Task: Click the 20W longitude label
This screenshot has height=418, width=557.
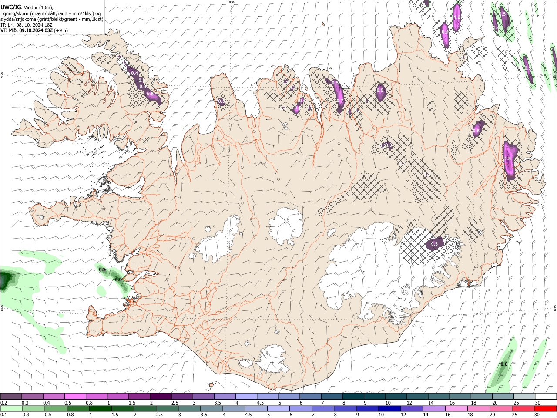Action: point(232,2)
